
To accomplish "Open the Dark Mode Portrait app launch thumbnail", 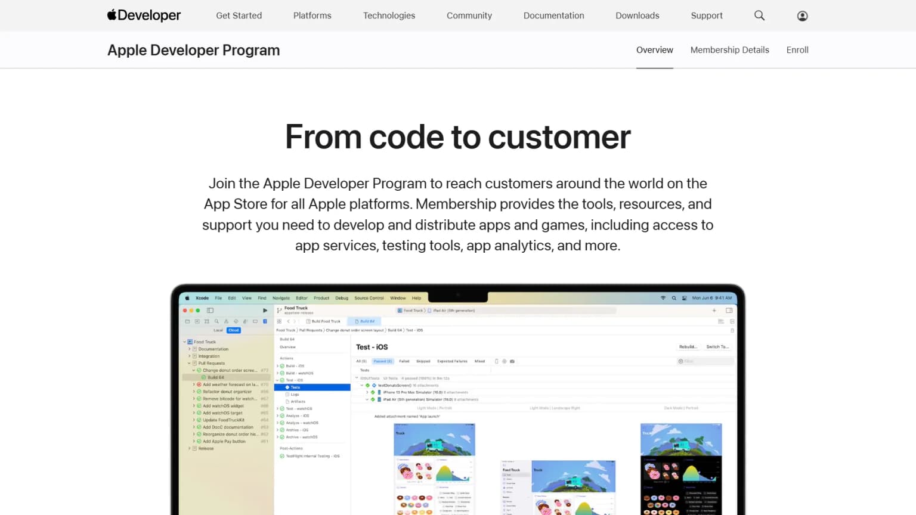I will 681,469.
